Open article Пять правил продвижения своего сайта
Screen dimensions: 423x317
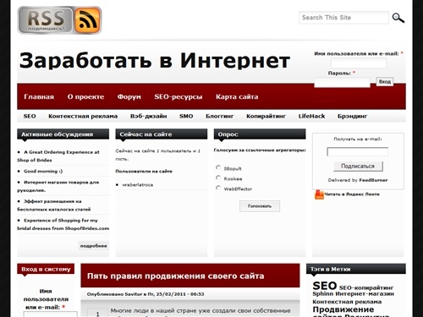pos(175,276)
